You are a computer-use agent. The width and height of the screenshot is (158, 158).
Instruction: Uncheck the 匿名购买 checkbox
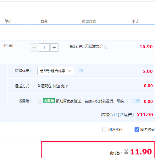click(x=137, y=129)
